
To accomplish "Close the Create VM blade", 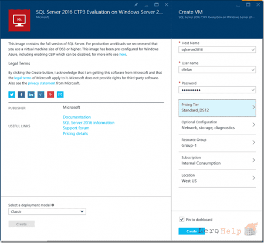I will click(258, 5).
